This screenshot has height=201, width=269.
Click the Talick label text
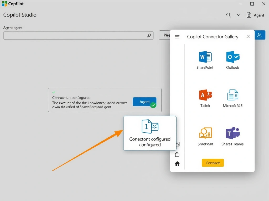[205, 106]
